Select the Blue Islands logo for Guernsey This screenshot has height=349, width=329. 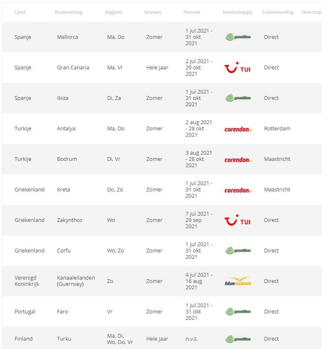[238, 281]
